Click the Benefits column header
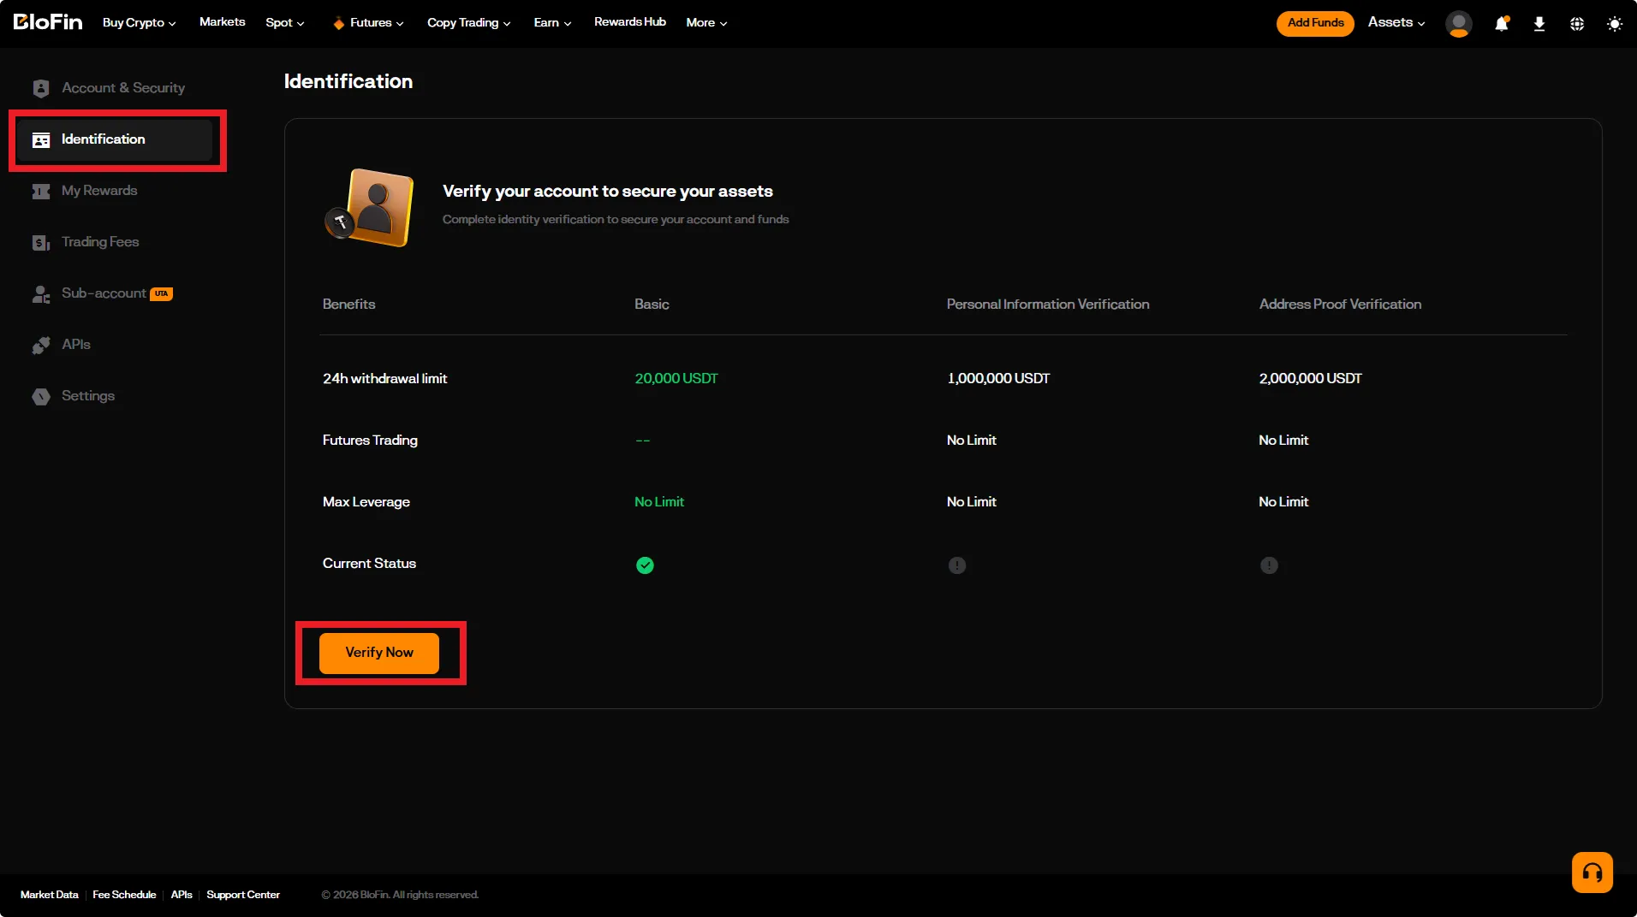This screenshot has height=917, width=1637. click(348, 304)
